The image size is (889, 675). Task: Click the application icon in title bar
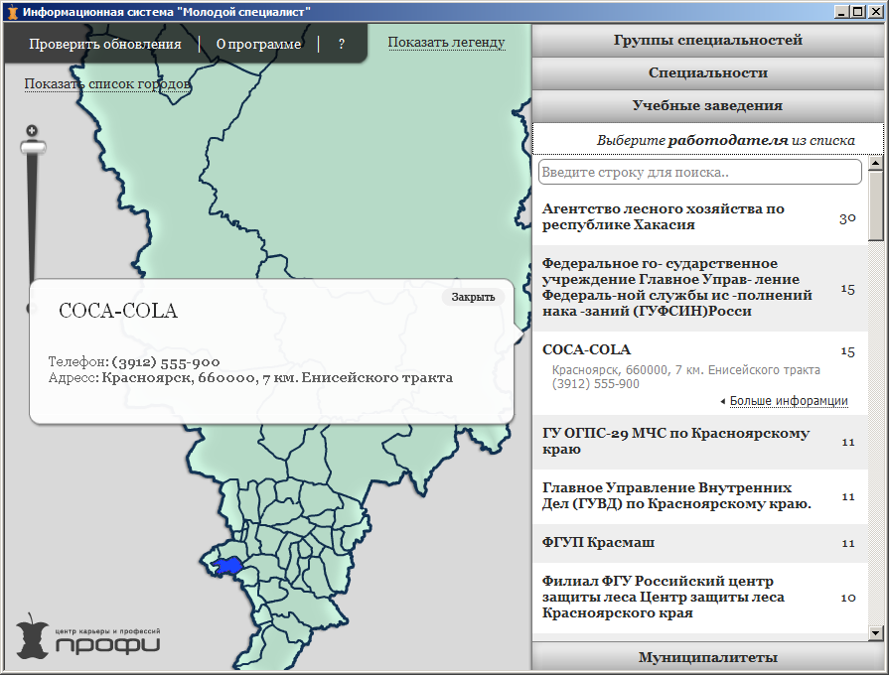tap(13, 12)
